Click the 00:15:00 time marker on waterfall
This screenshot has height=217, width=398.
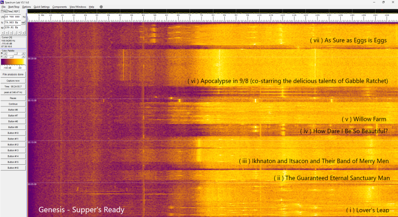(32, 101)
